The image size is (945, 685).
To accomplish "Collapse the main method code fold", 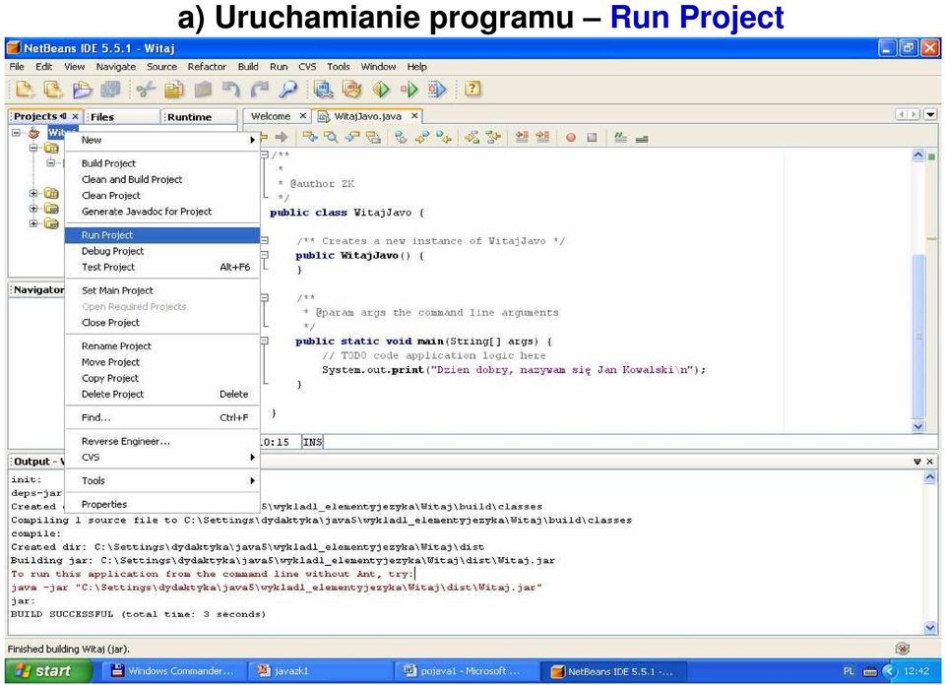I will (x=265, y=341).
